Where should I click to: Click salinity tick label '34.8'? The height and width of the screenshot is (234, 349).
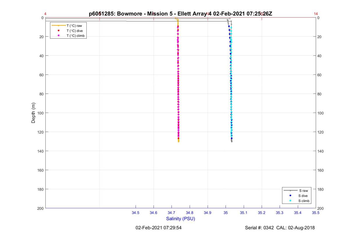click(190, 213)
